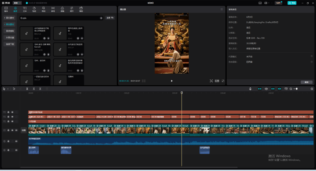Mute the main video track audio

coord(16,130)
